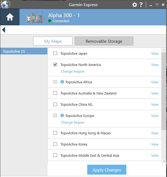
Task: View the TopoActive Europe map
Action: click(x=155, y=116)
